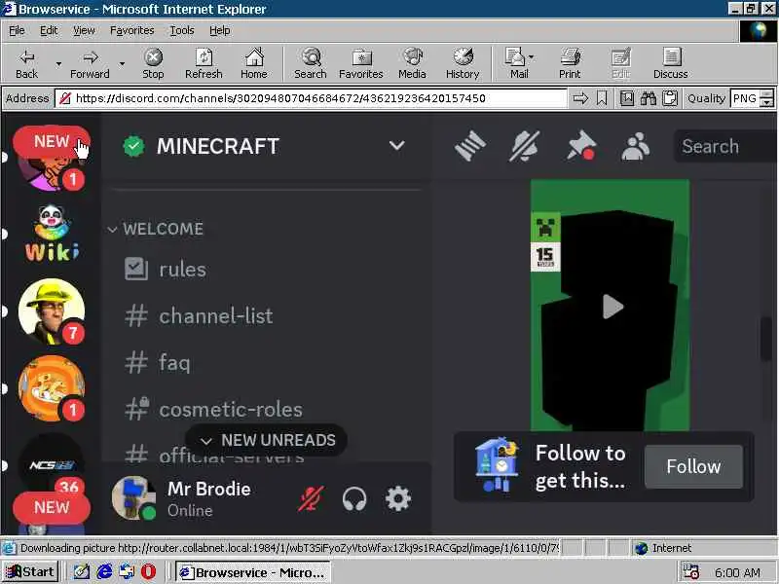Click the Follow button
This screenshot has width=779, height=584.
[x=693, y=466]
